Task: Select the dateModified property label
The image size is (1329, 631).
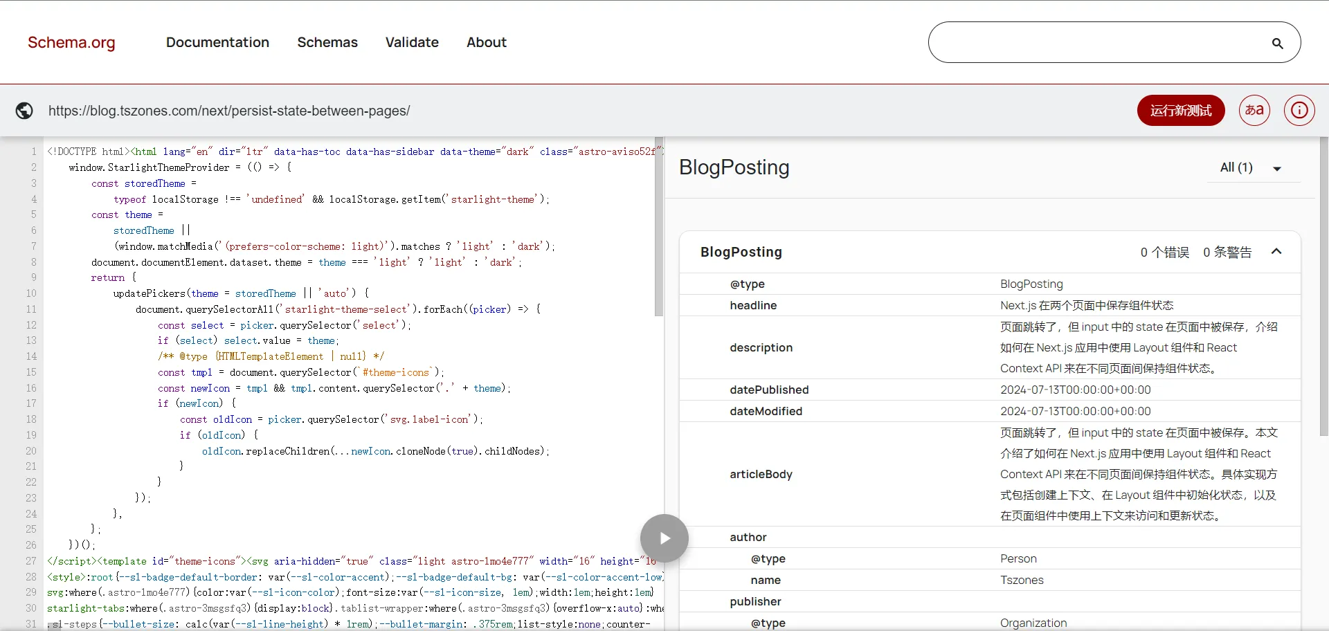Action: (x=766, y=411)
